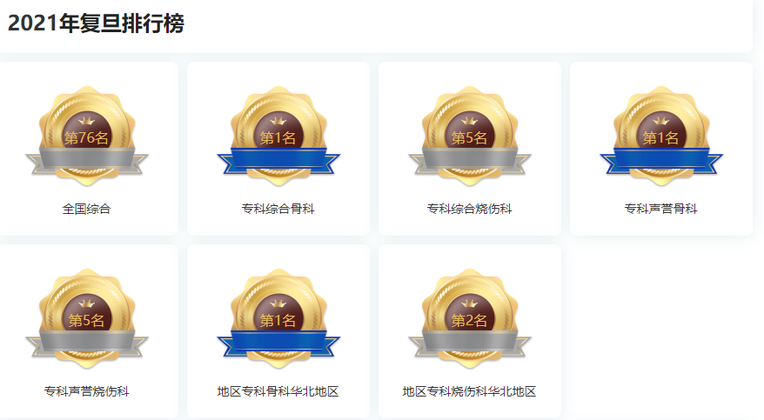Click the blue ribbon on 专科综合骨科 medal
The height and width of the screenshot is (420, 764).
click(278, 160)
